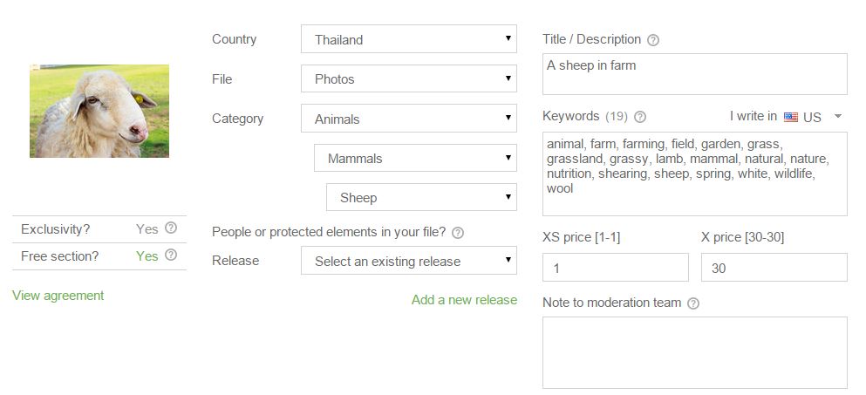Click the sheep photo thumbnail
Viewport: 866px width, 395px height.
pos(99,111)
